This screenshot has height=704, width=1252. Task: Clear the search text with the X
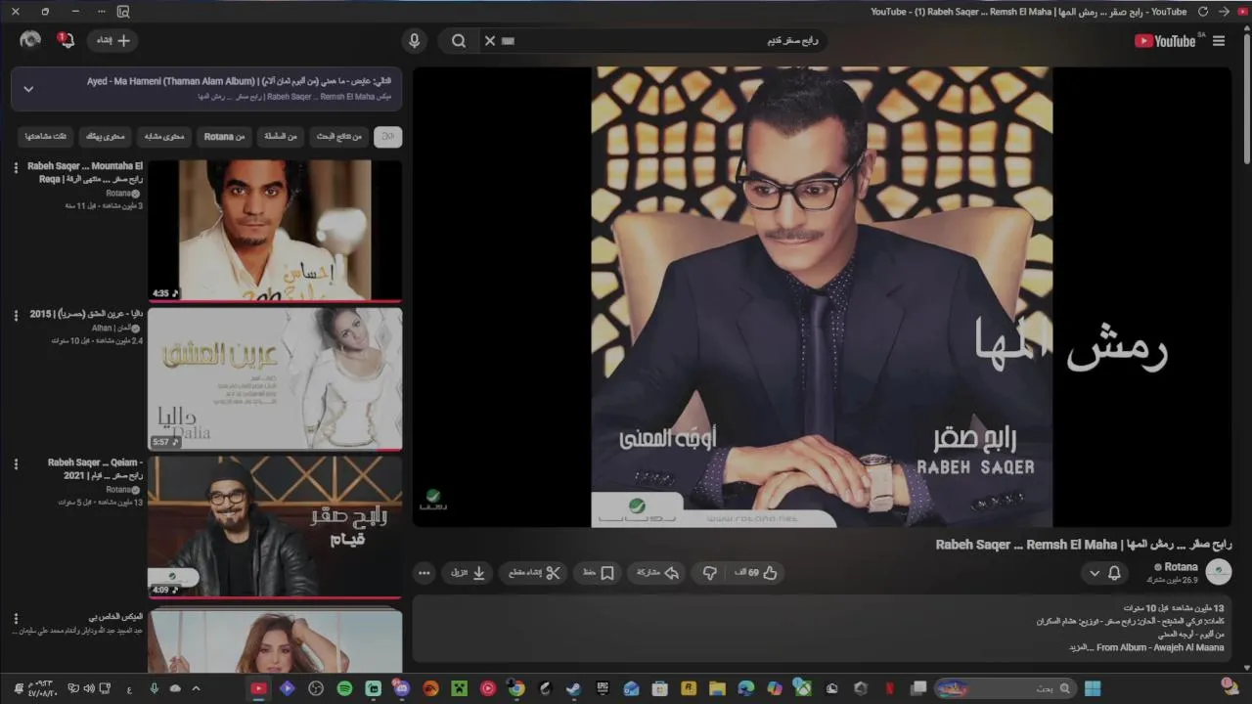point(490,41)
